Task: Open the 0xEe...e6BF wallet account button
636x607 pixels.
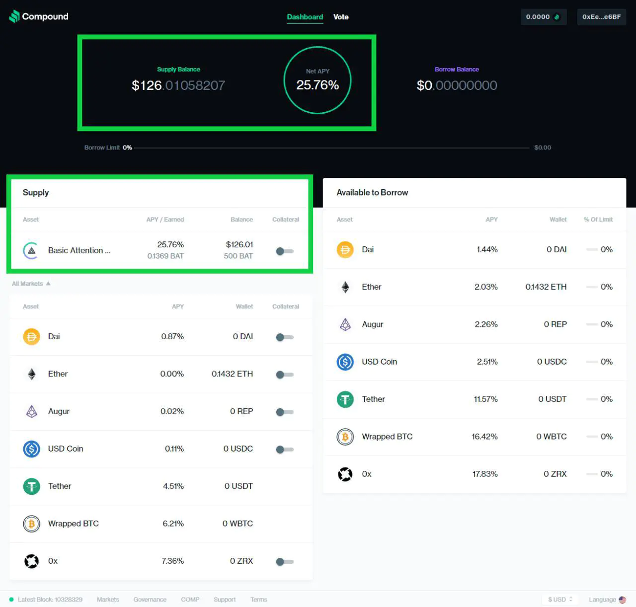Action: click(x=601, y=17)
